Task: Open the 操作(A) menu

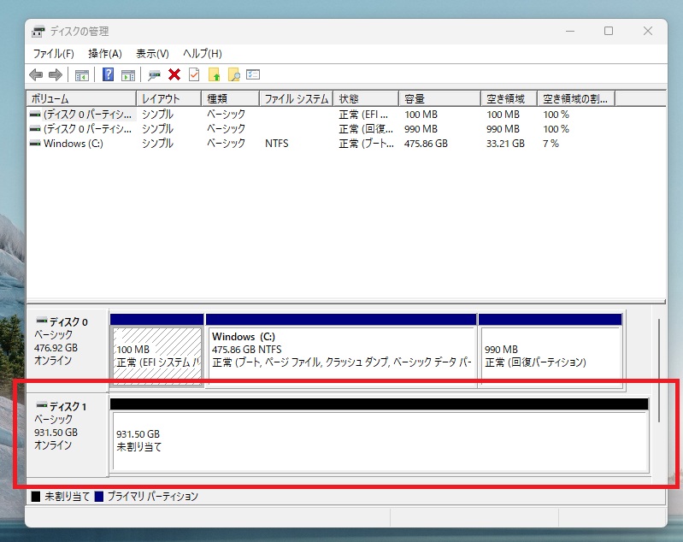Action: coord(105,54)
